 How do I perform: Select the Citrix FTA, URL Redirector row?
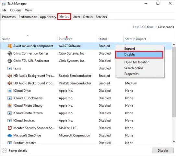click(86, 61)
